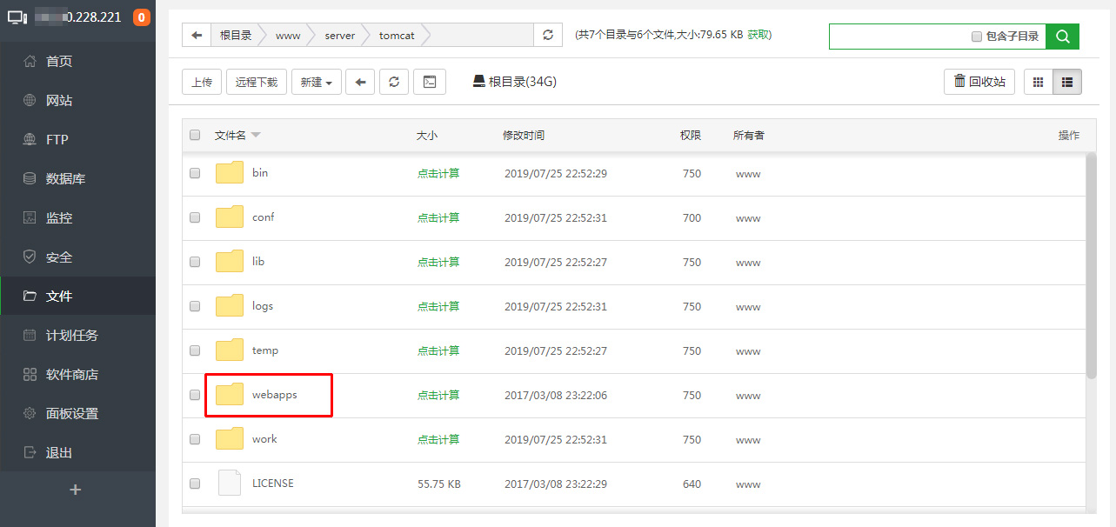Click the back arrow in the path bar
Image resolution: width=1116 pixels, height=527 pixels.
197,35
